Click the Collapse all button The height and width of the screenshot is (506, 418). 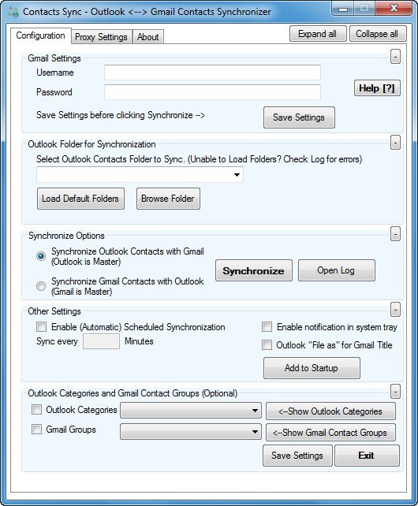click(377, 34)
